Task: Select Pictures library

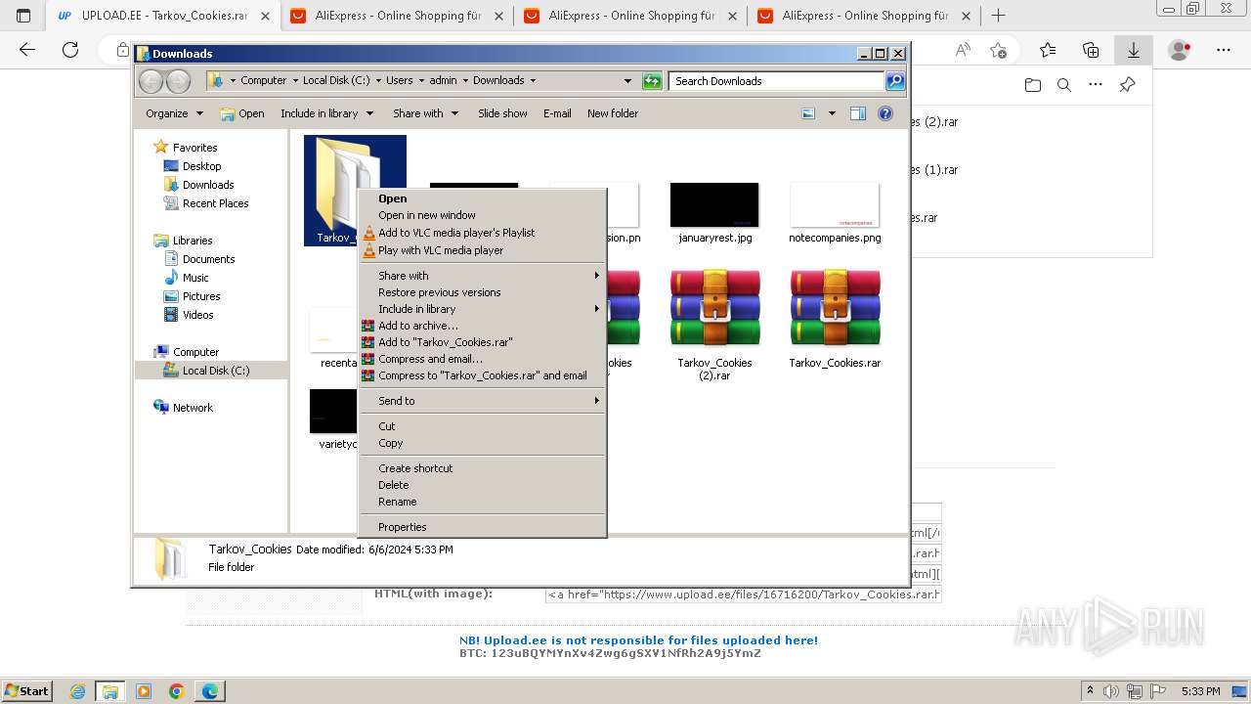Action: (201, 296)
